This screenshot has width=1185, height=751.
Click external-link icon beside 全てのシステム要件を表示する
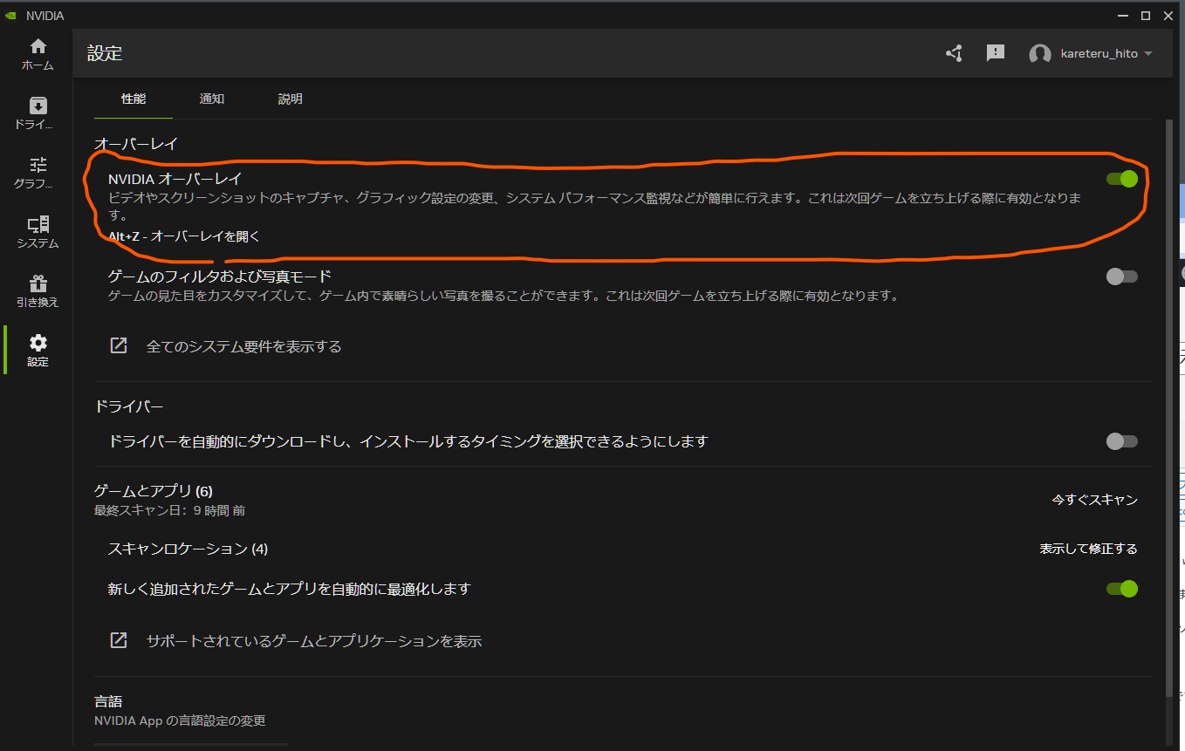pyautogui.click(x=118, y=346)
